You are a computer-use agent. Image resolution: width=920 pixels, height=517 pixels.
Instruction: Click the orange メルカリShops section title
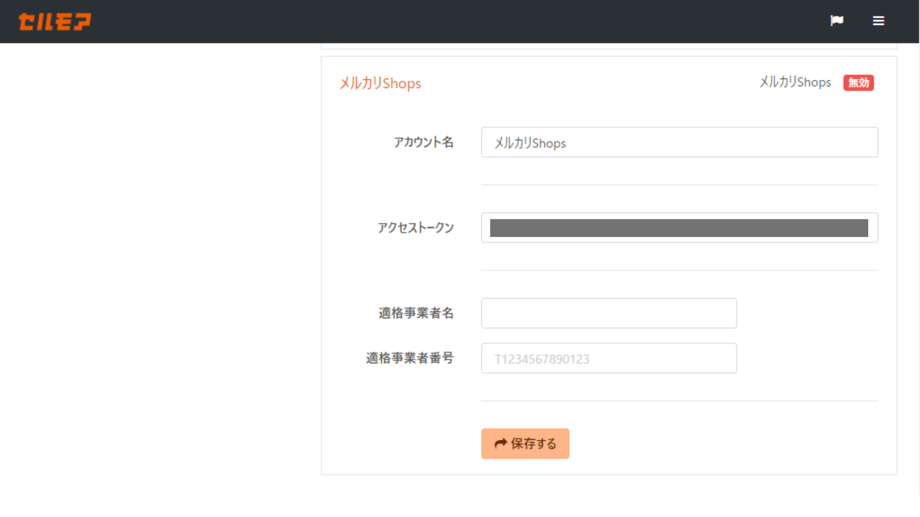[x=380, y=83]
